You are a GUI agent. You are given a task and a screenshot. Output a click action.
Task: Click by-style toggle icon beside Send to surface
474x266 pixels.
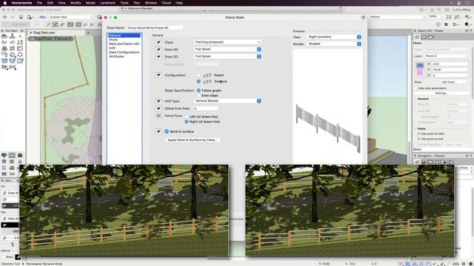click(158, 132)
